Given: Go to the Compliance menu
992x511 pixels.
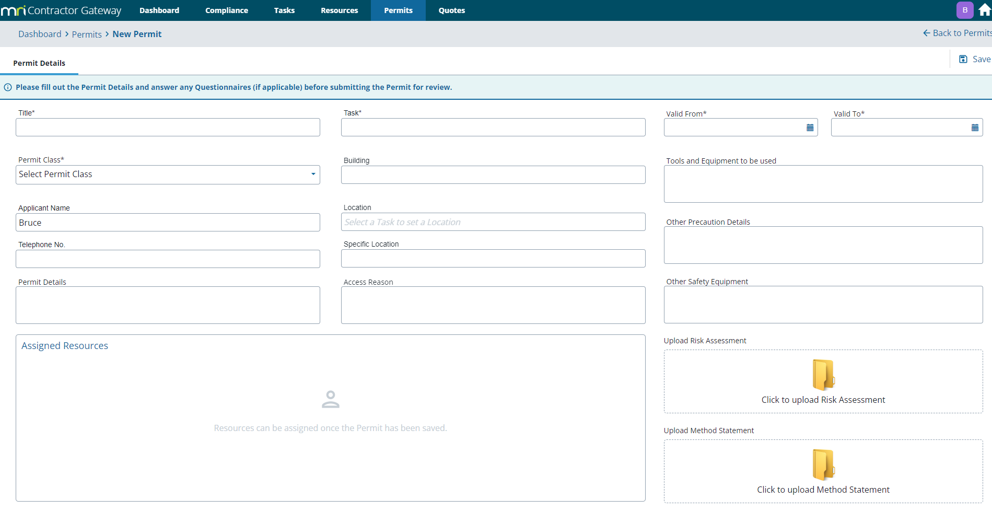Looking at the screenshot, I should 227,10.
